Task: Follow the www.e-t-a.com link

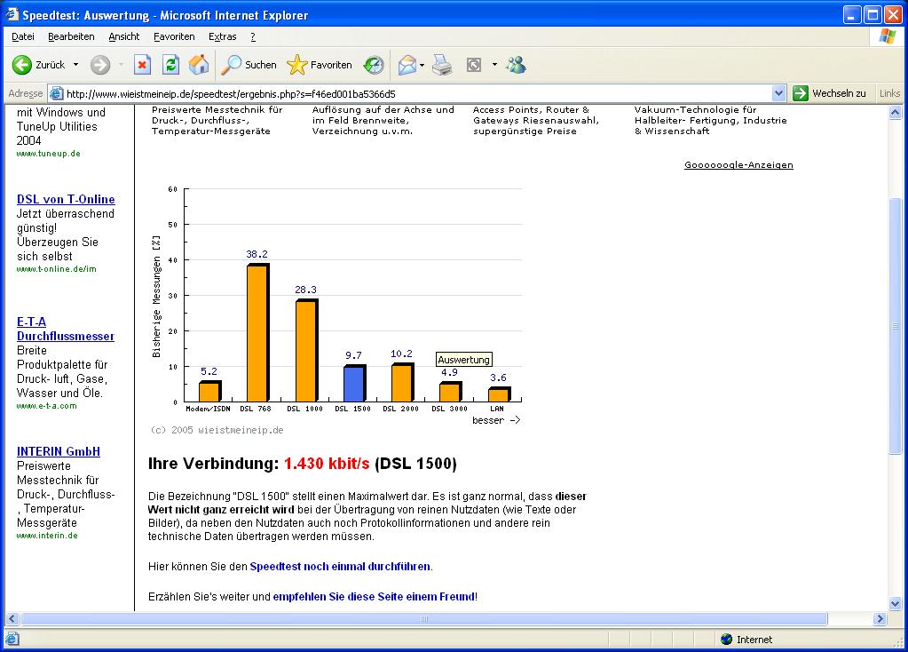Action: [47, 406]
